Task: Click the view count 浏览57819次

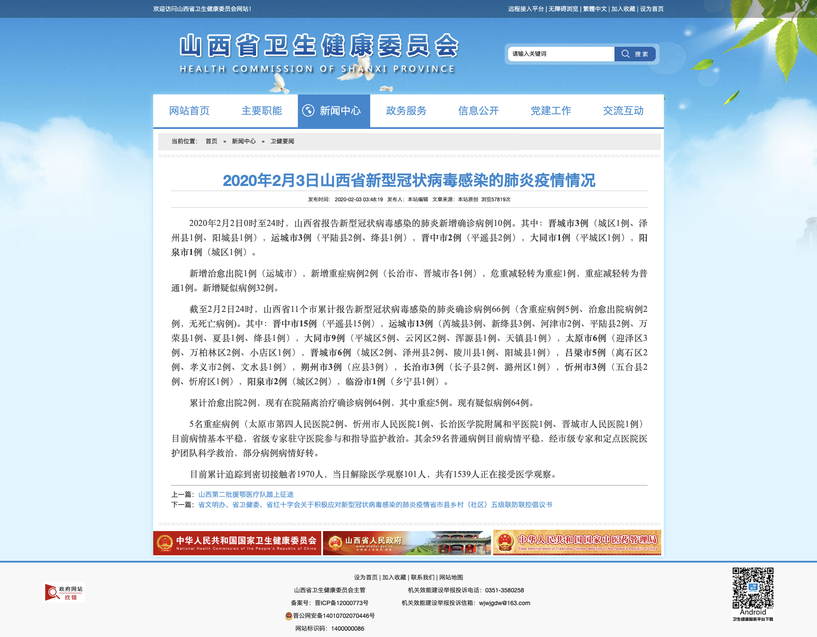Action: point(496,199)
